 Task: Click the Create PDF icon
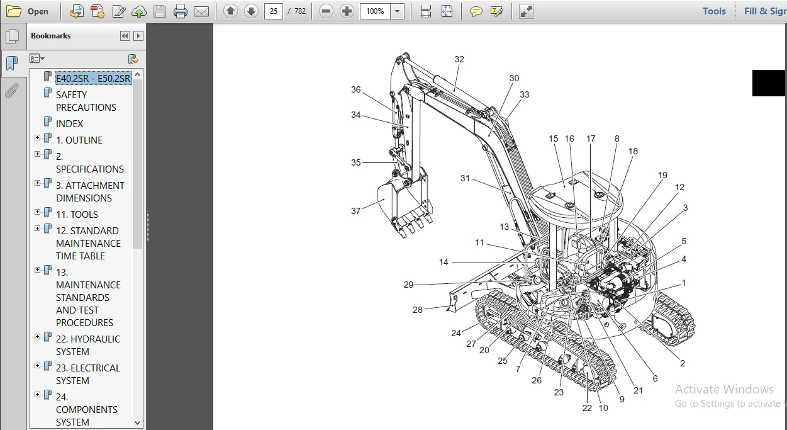[x=97, y=11]
